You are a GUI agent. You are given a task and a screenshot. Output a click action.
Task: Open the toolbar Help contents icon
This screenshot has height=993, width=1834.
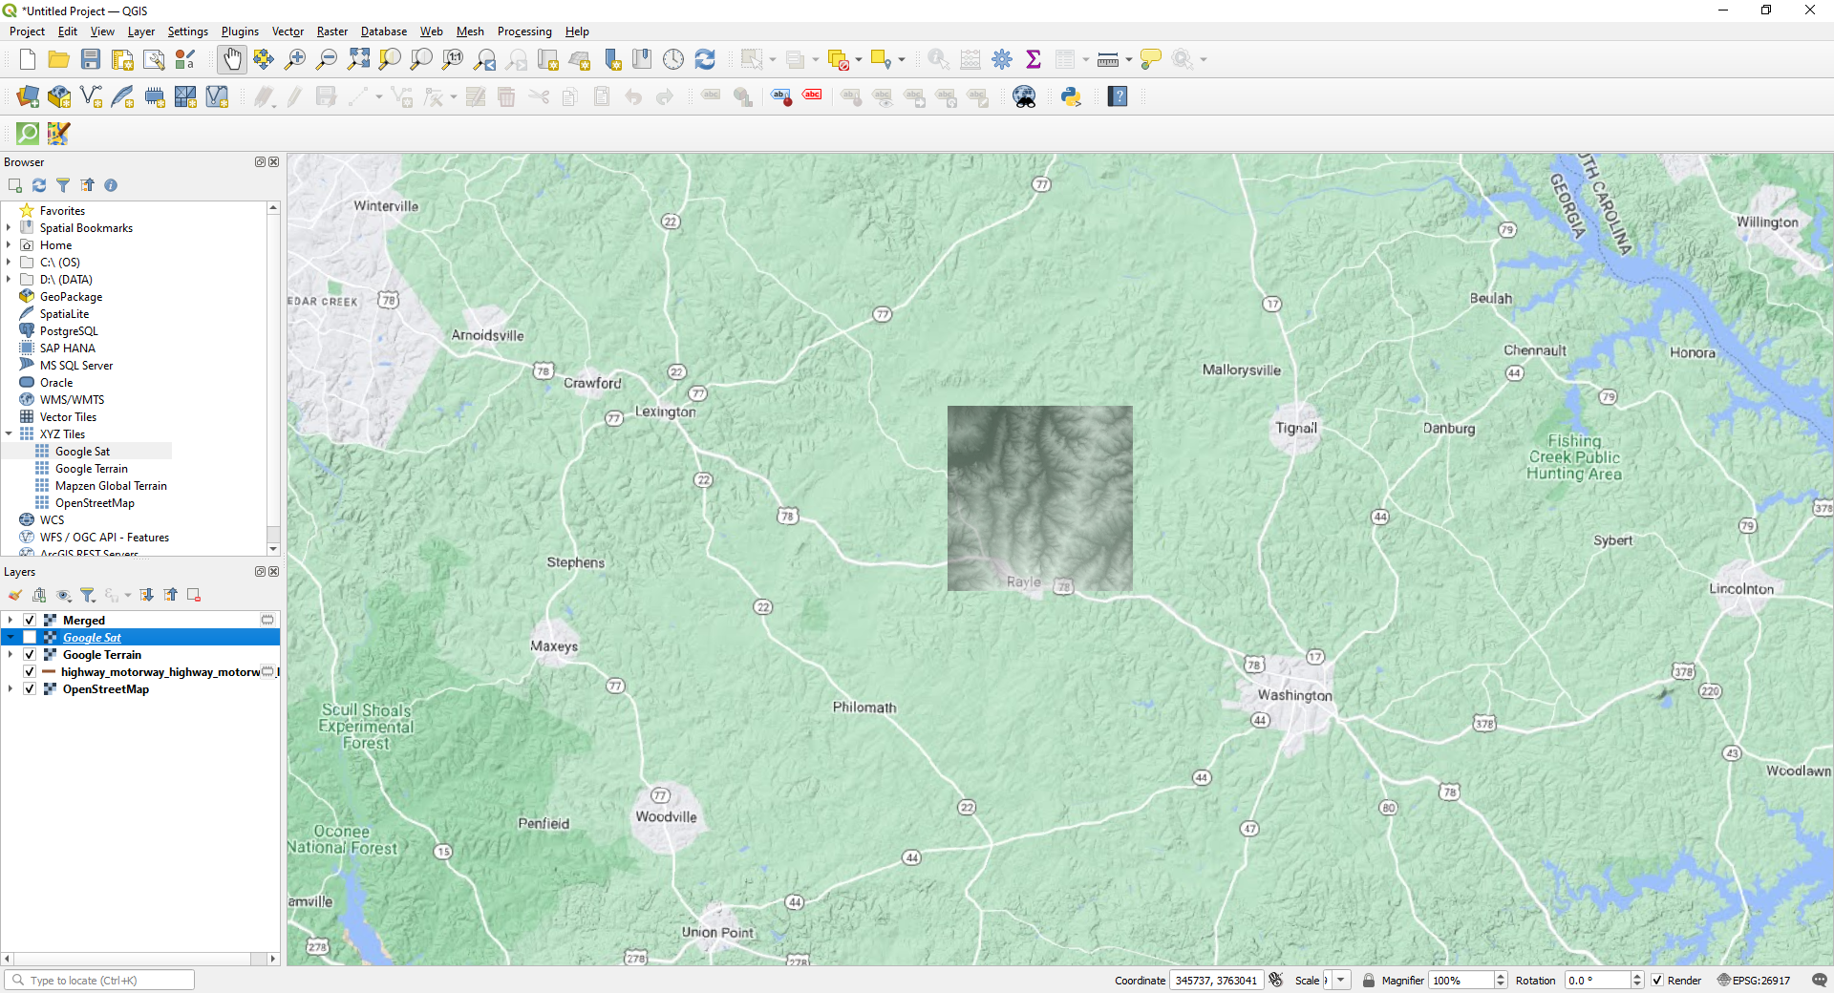pos(1118,96)
